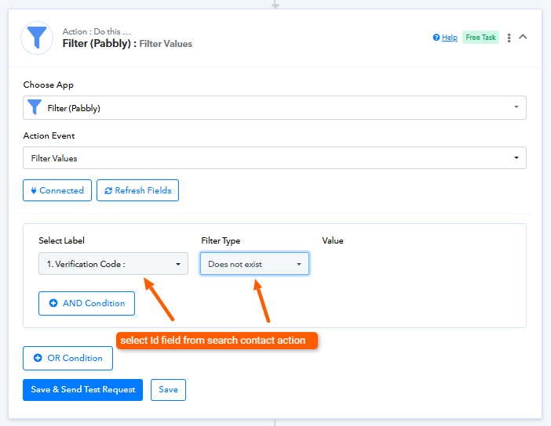Collapse the Filter action step panel
Viewport: 551px width, 426px height.
pos(524,37)
